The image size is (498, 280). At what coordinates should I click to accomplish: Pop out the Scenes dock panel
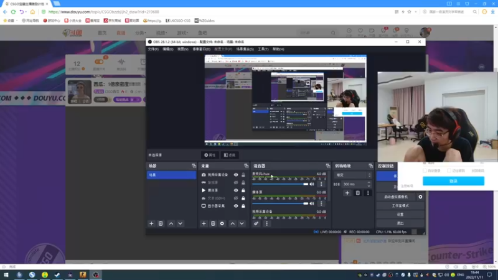194,166
